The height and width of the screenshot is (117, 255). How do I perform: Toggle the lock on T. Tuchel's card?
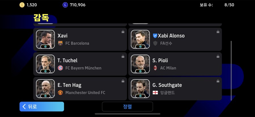coord(123,56)
